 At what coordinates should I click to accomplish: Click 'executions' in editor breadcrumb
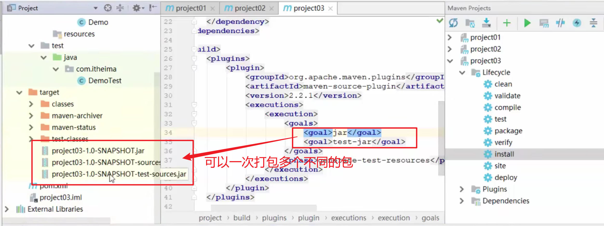click(349, 218)
